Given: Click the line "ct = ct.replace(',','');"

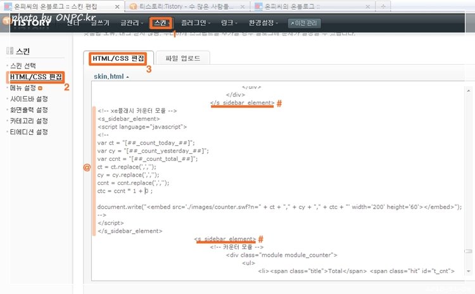Looking at the screenshot, I should pyautogui.click(x=127, y=167).
